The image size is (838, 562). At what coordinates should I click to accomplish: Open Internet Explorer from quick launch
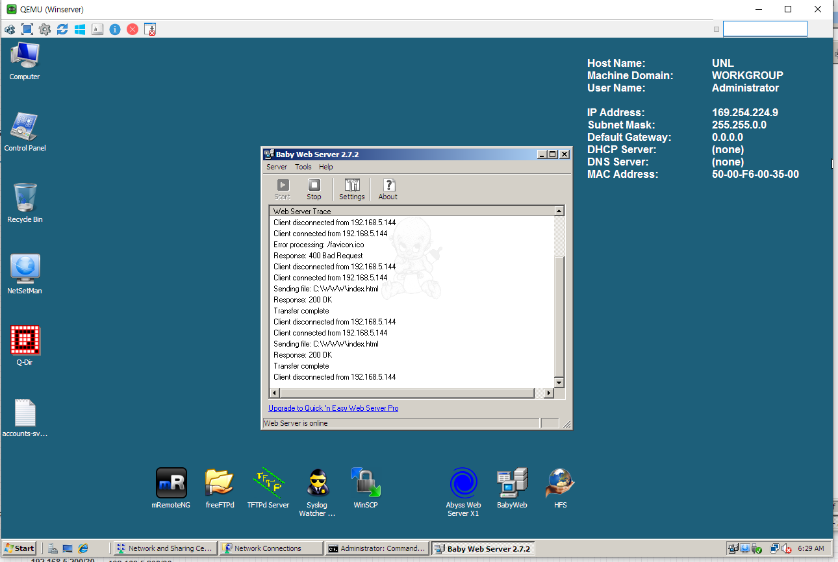(x=83, y=548)
